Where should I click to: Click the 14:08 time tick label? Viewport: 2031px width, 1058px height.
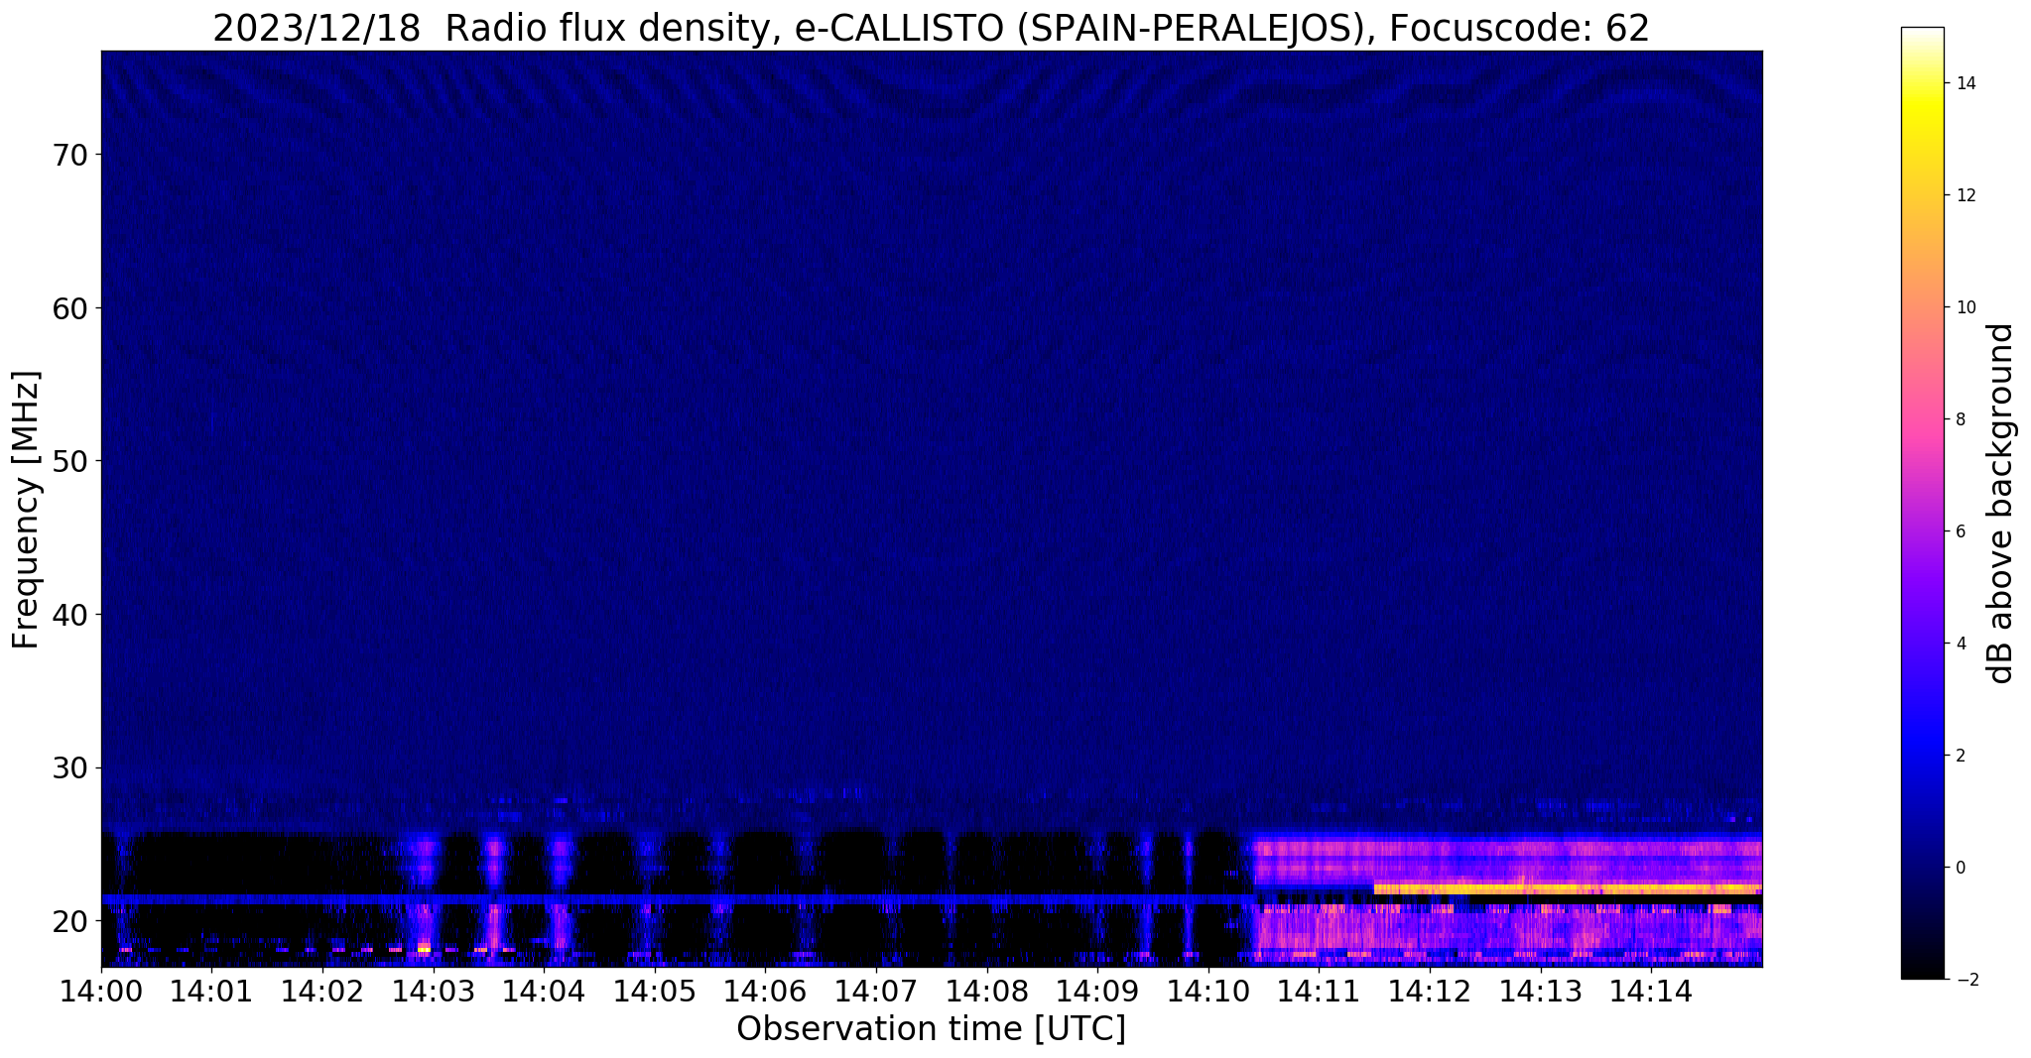tap(986, 992)
